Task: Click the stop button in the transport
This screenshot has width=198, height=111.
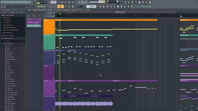Action: [x=45, y=2]
